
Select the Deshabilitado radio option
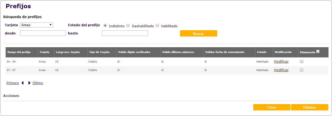click(128, 26)
